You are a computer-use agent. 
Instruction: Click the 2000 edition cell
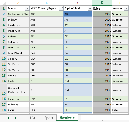tap(102, 19)
